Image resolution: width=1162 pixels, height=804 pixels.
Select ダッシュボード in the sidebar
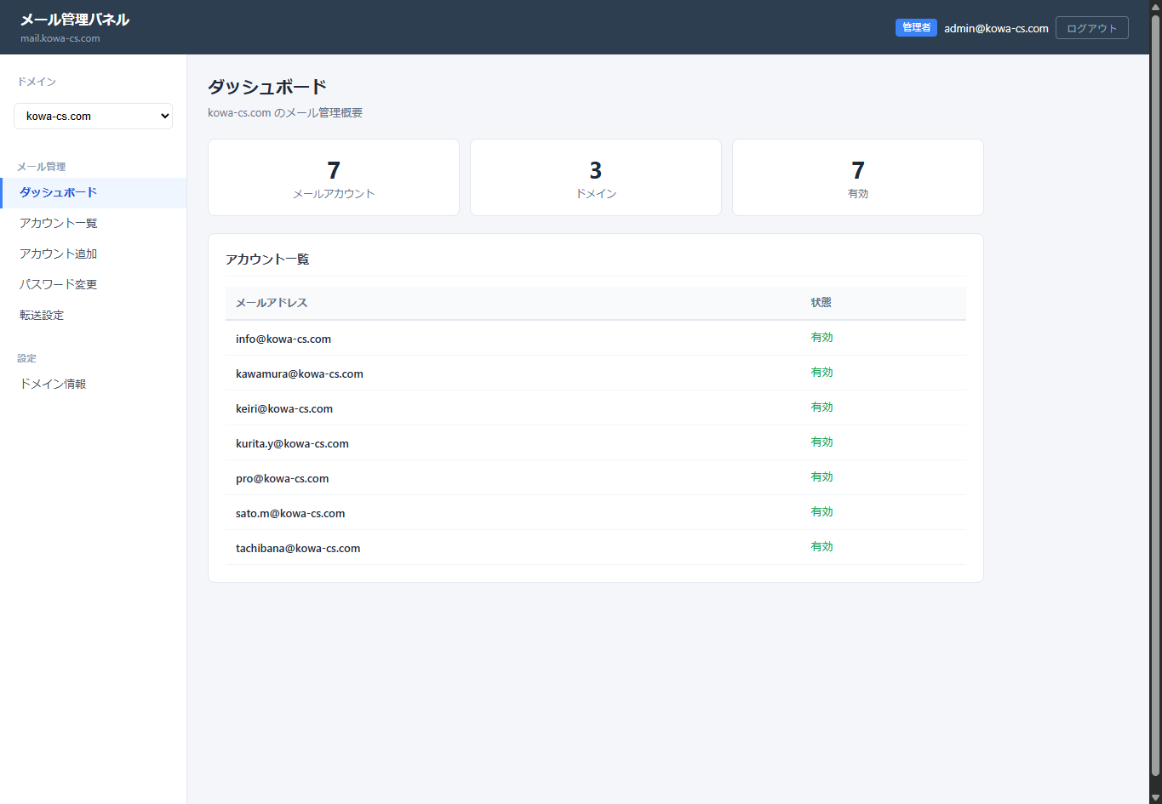pyautogui.click(x=59, y=193)
